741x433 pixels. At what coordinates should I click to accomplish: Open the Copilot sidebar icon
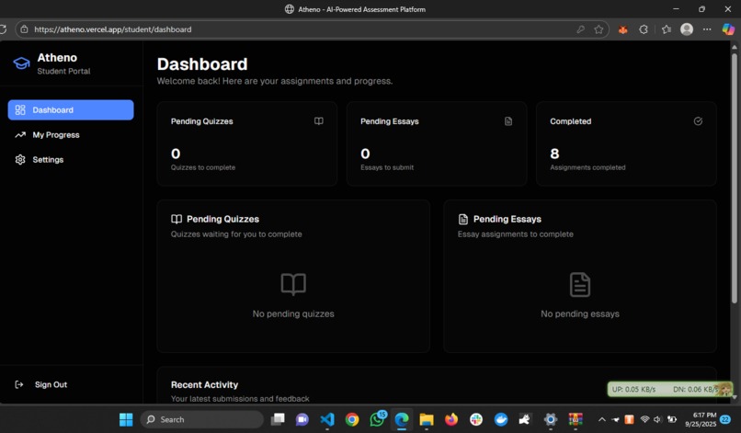pos(728,29)
